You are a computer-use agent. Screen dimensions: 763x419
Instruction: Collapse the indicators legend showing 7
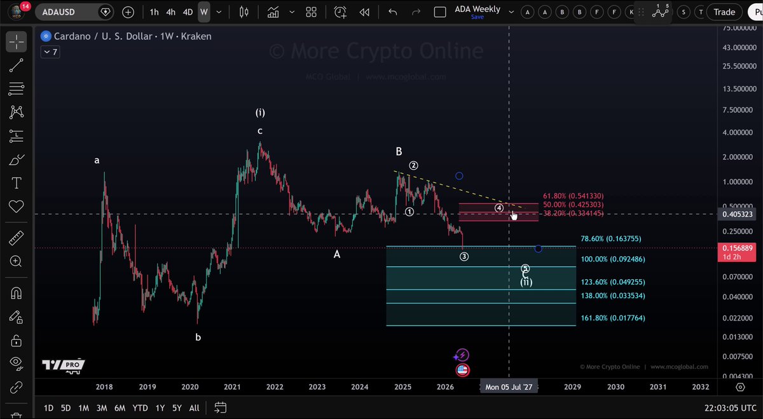[50, 52]
